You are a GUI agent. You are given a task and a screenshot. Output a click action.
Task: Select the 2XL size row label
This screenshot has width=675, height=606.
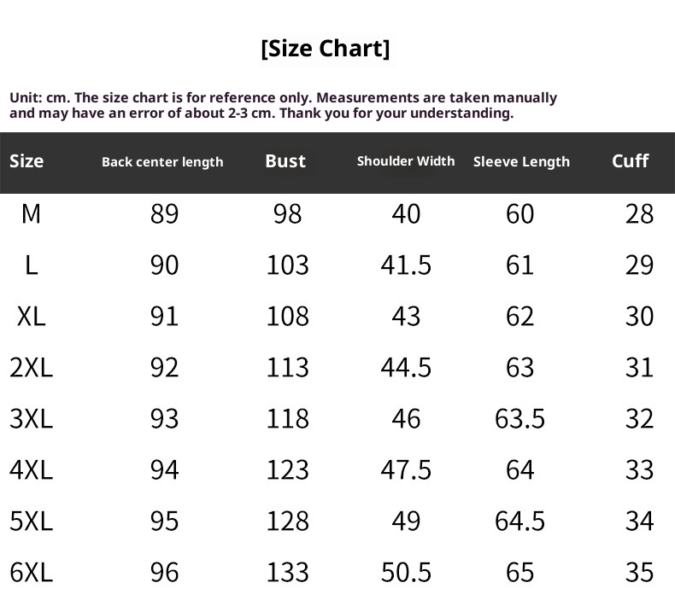[x=31, y=367]
